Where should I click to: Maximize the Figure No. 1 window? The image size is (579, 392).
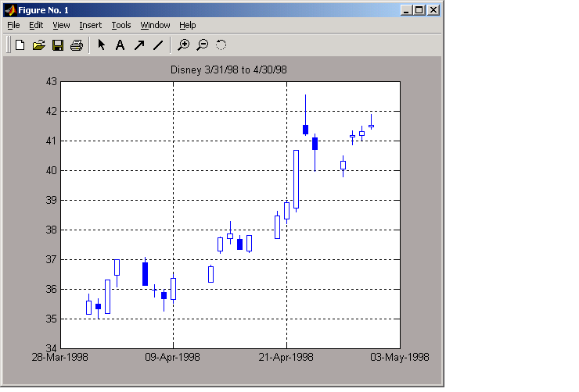419,10
